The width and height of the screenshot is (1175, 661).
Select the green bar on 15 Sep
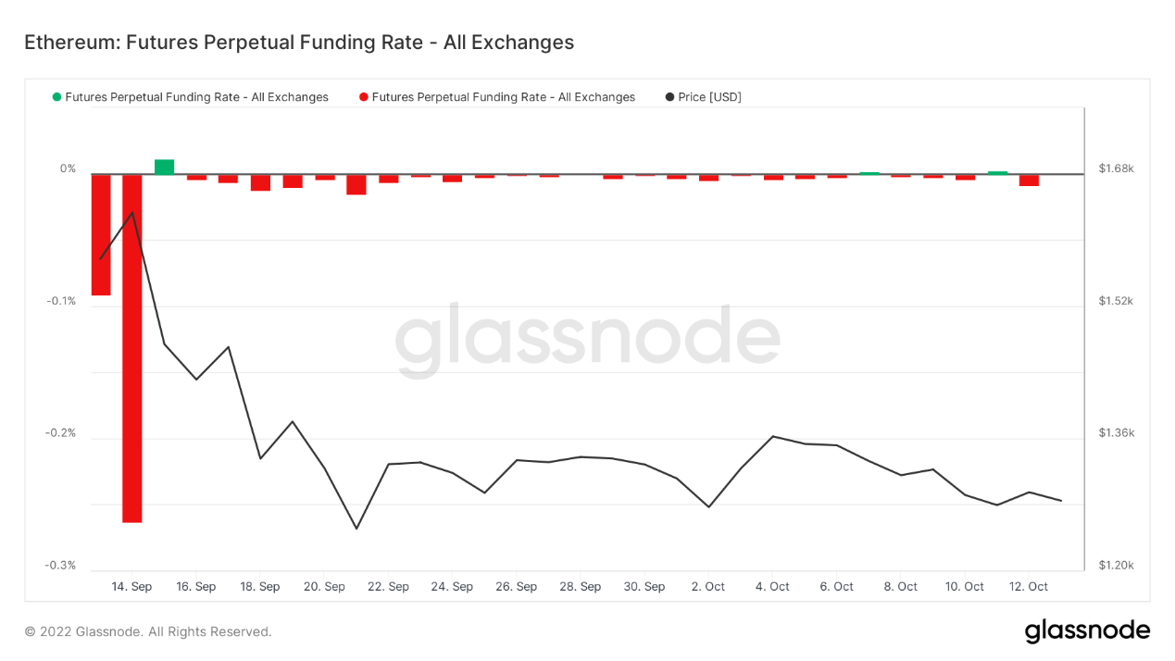pos(164,167)
